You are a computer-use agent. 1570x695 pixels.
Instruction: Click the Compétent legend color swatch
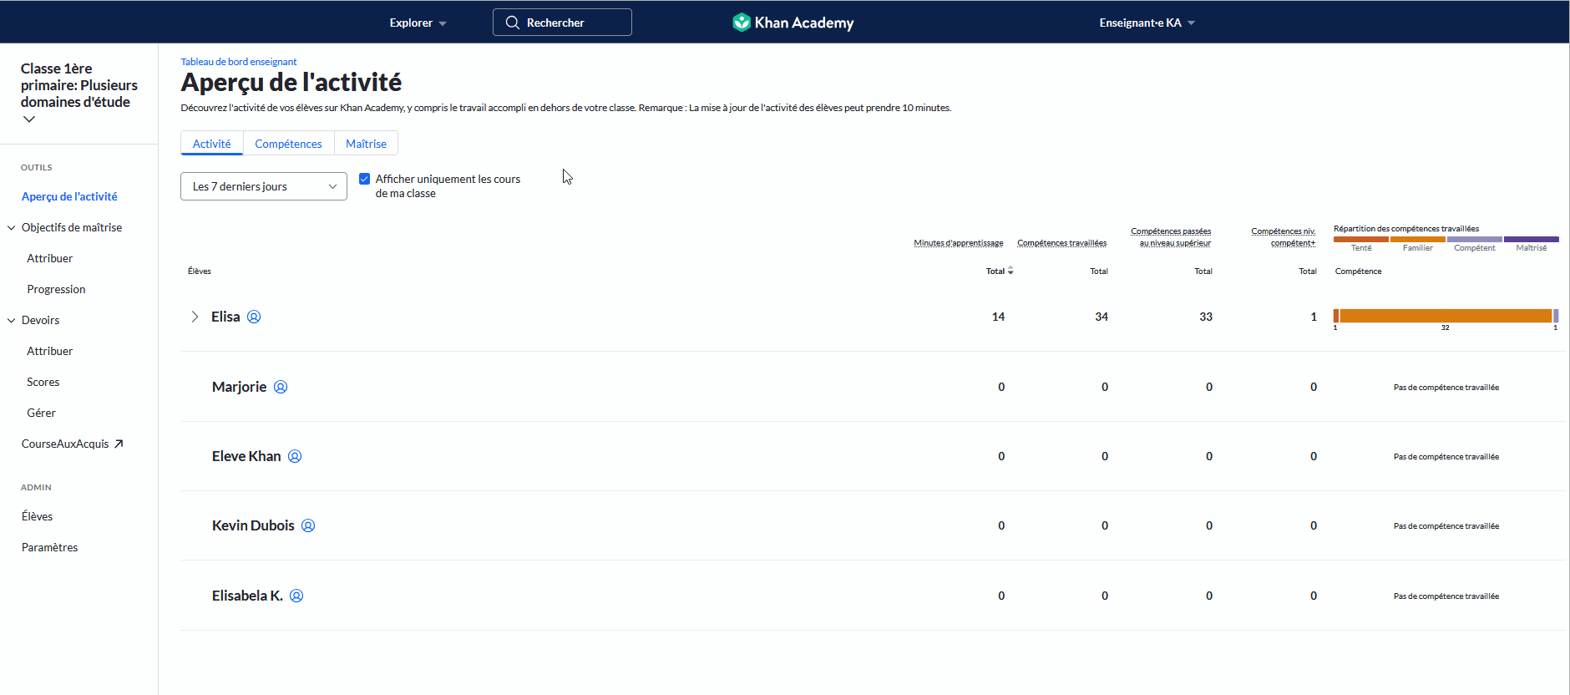[1475, 239]
